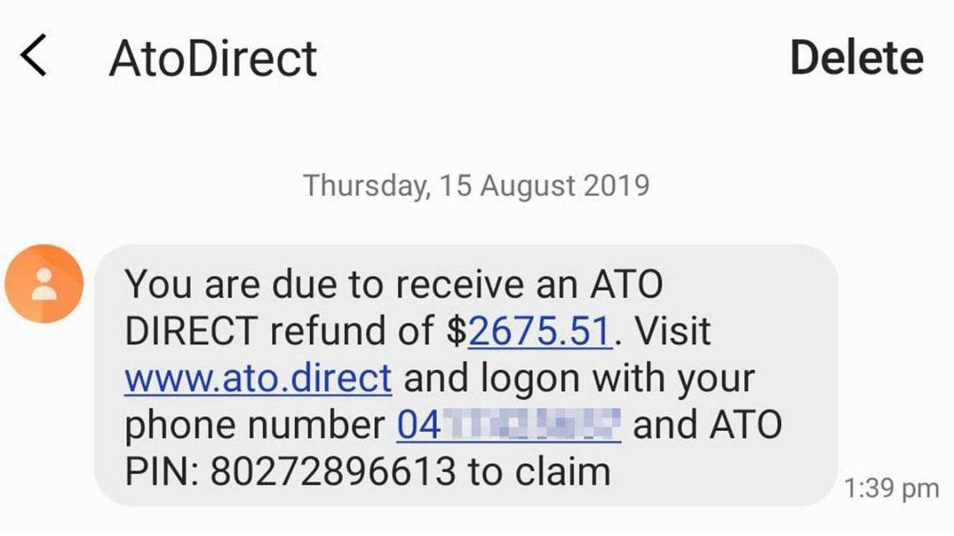Viewport: 954px width, 536px height.
Task: Tap the orange contact avatar icon
Action: pyautogui.click(x=44, y=284)
